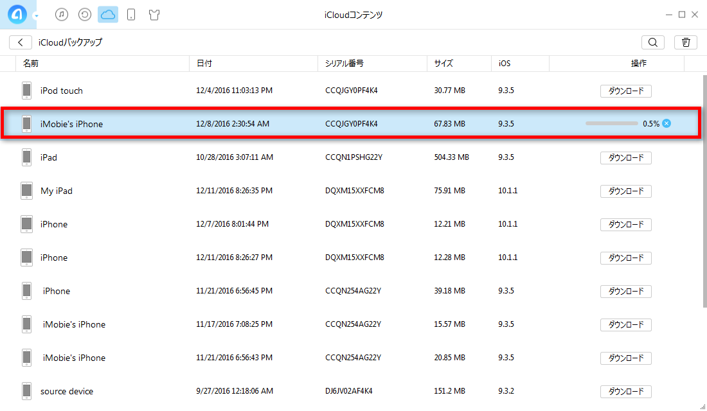
Task: Click the source device phone icon
Action: [26, 390]
